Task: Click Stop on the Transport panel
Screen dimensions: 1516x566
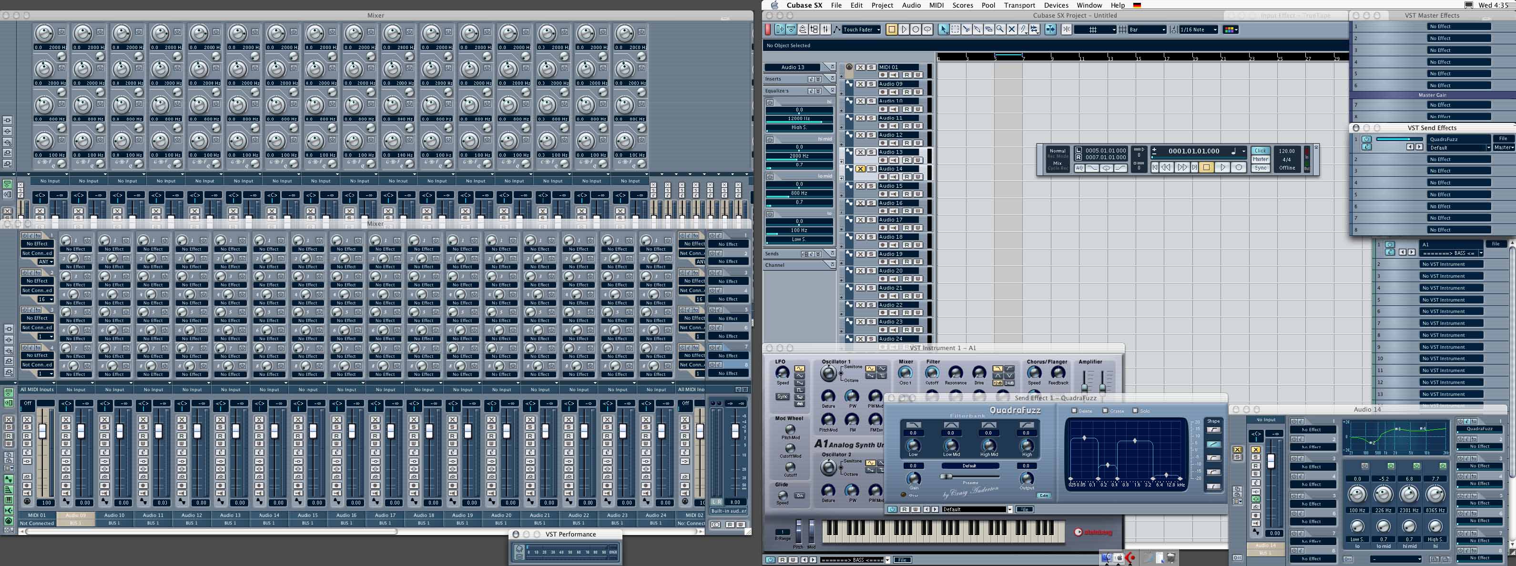Action: pyautogui.click(x=1206, y=168)
